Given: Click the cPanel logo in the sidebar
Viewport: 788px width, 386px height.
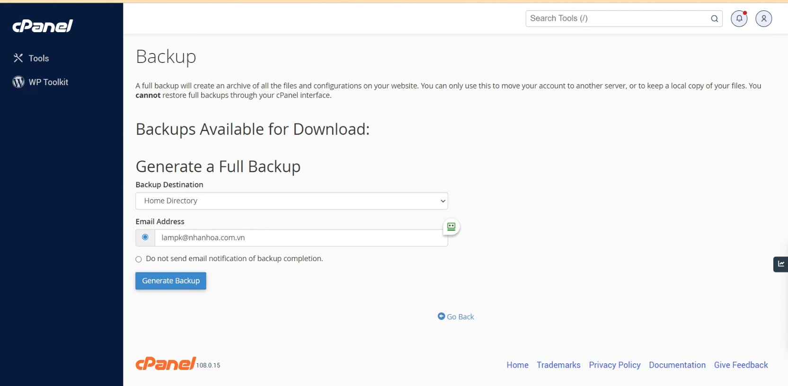Looking at the screenshot, I should [43, 26].
